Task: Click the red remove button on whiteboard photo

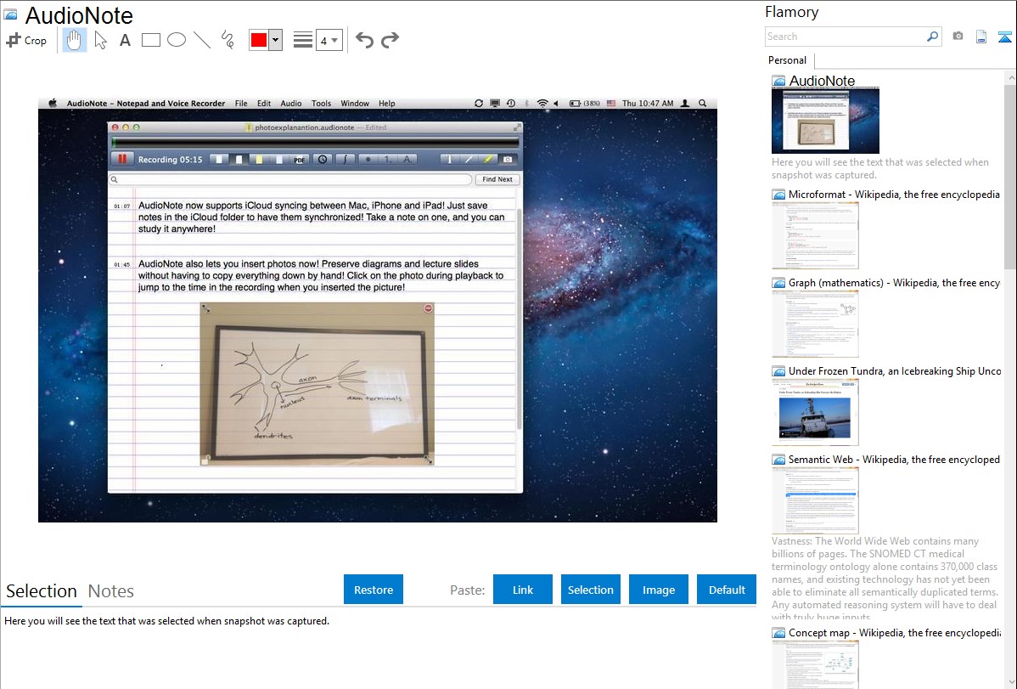Action: click(x=428, y=308)
